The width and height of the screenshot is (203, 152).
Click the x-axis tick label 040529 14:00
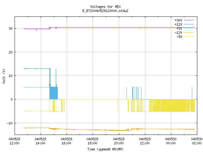(40, 141)
